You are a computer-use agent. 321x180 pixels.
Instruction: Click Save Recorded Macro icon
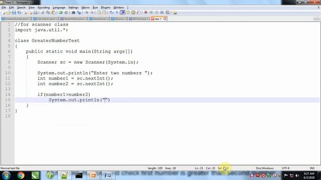168,12
